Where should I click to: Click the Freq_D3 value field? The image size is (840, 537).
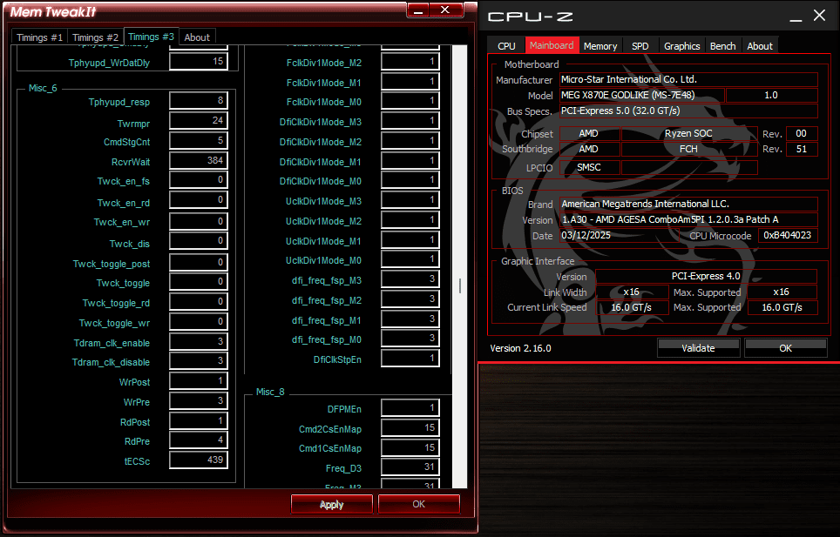410,467
